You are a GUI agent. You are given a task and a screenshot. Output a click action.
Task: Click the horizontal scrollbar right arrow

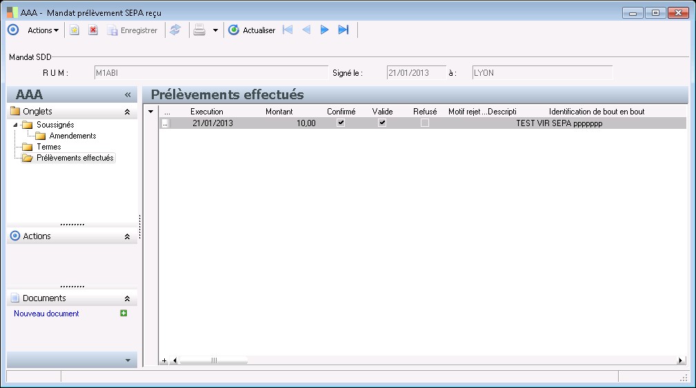(x=680, y=360)
